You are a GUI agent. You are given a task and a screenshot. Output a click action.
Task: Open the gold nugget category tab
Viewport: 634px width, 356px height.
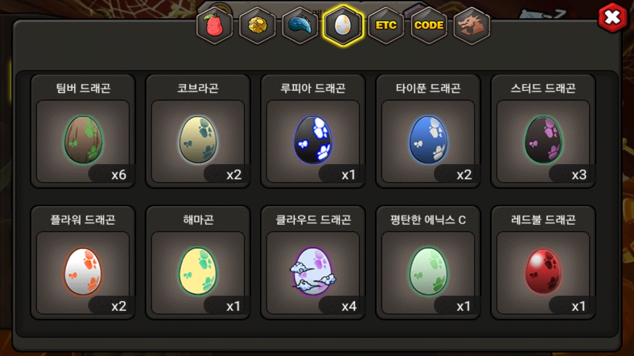[257, 26]
